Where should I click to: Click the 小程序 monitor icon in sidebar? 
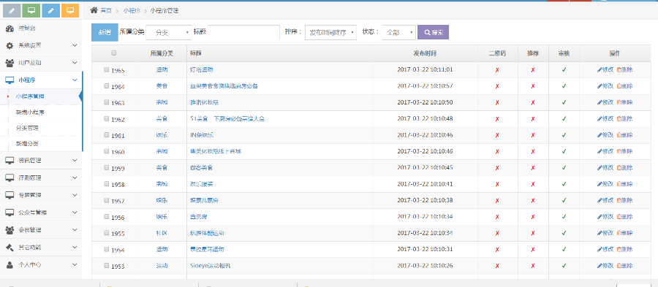(x=10, y=80)
